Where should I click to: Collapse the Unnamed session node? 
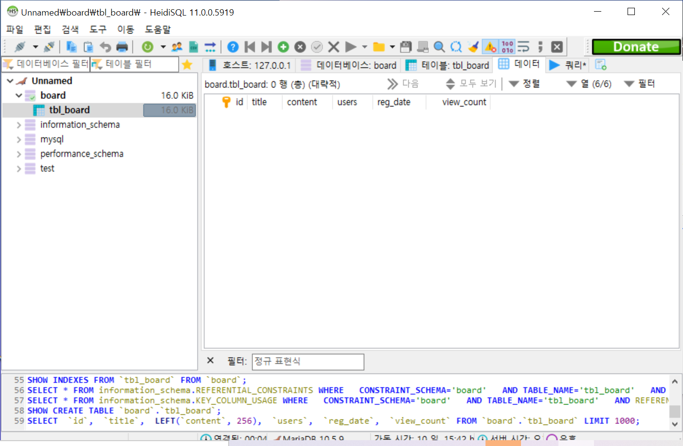coord(10,81)
